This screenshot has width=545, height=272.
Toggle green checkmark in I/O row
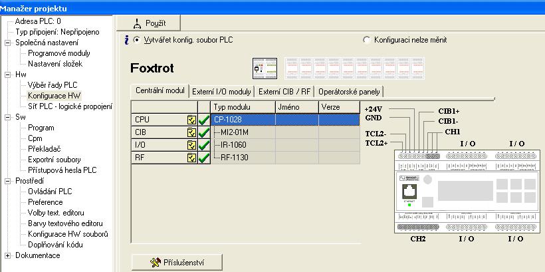203,145
